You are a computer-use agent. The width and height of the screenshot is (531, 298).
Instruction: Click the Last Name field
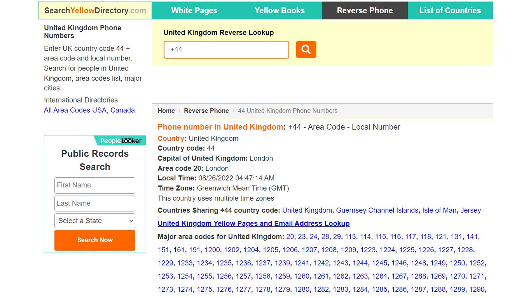(x=95, y=203)
